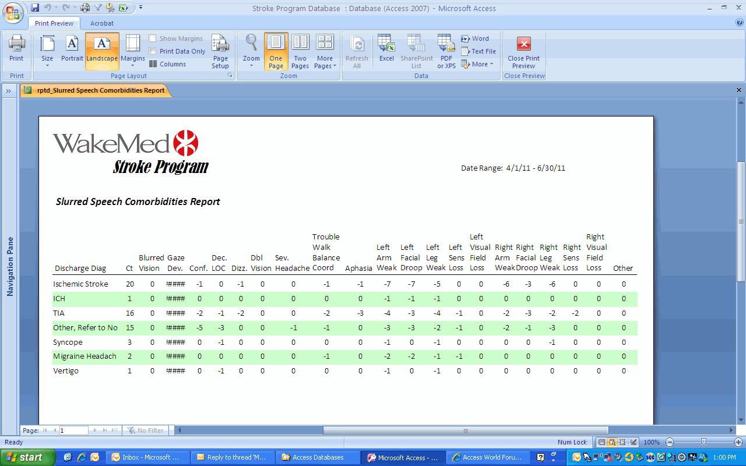The width and height of the screenshot is (746, 466).
Task: Select One Page view
Action: [x=276, y=51]
